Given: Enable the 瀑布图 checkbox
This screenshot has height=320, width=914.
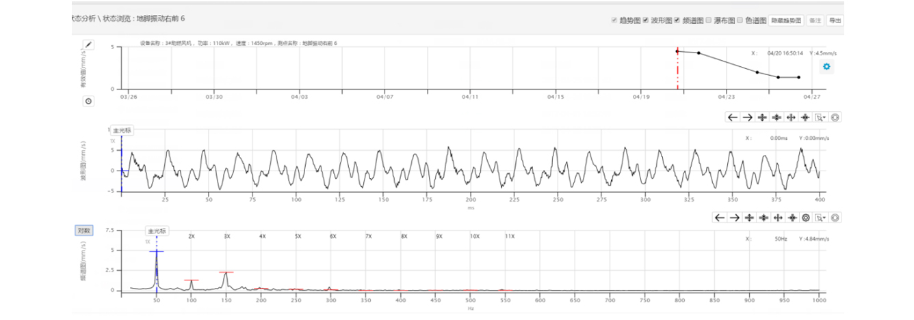Looking at the screenshot, I should 708,20.
